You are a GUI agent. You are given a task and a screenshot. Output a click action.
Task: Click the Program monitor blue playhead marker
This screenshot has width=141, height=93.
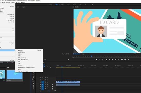(x=91, y=56)
